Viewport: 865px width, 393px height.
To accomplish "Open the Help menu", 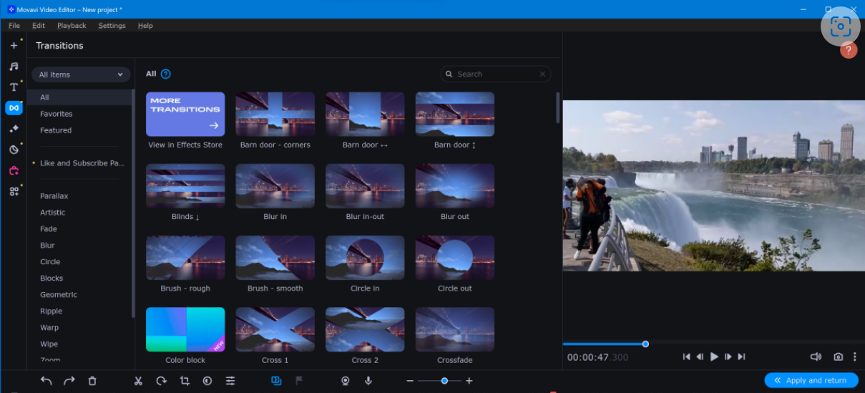I will pos(145,25).
